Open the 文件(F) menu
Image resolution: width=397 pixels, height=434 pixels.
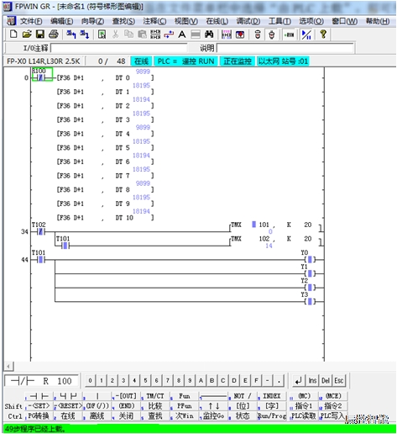(31, 21)
